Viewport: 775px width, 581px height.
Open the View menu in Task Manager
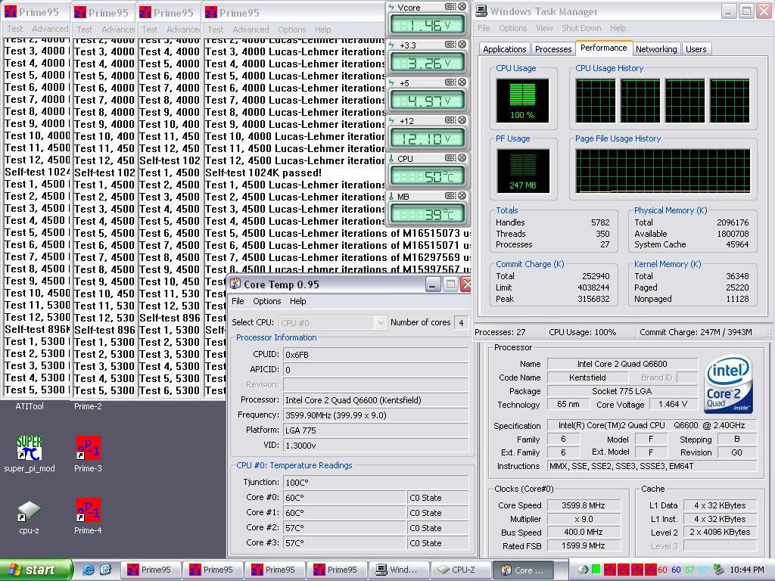(544, 28)
